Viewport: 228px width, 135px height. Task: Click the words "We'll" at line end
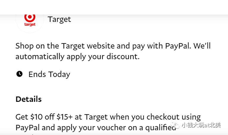click(202, 46)
